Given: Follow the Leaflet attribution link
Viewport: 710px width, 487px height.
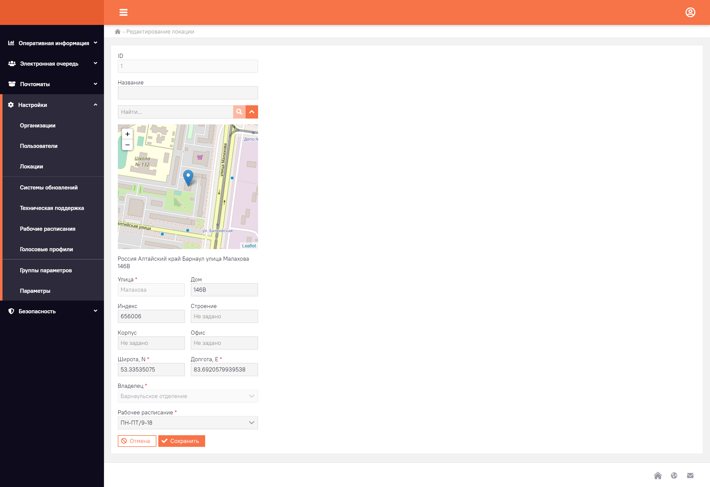Looking at the screenshot, I should (249, 246).
